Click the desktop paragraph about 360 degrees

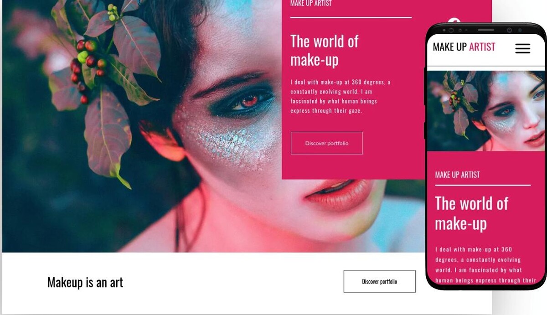[x=340, y=96]
